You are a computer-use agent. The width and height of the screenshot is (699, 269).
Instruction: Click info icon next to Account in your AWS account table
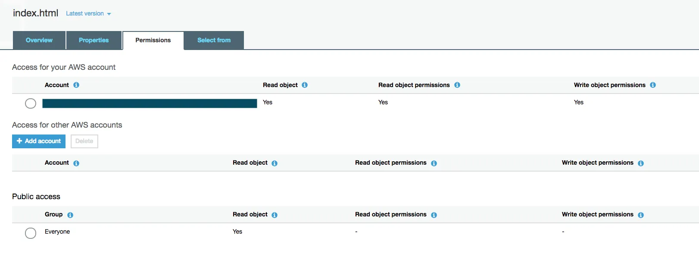point(76,85)
